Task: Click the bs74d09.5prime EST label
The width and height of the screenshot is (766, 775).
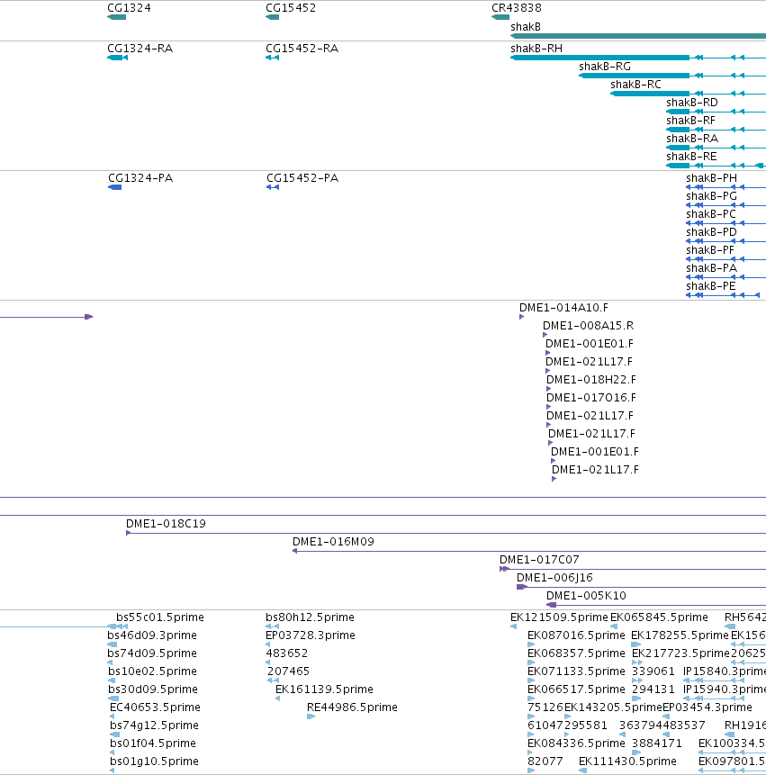Action: [152, 653]
